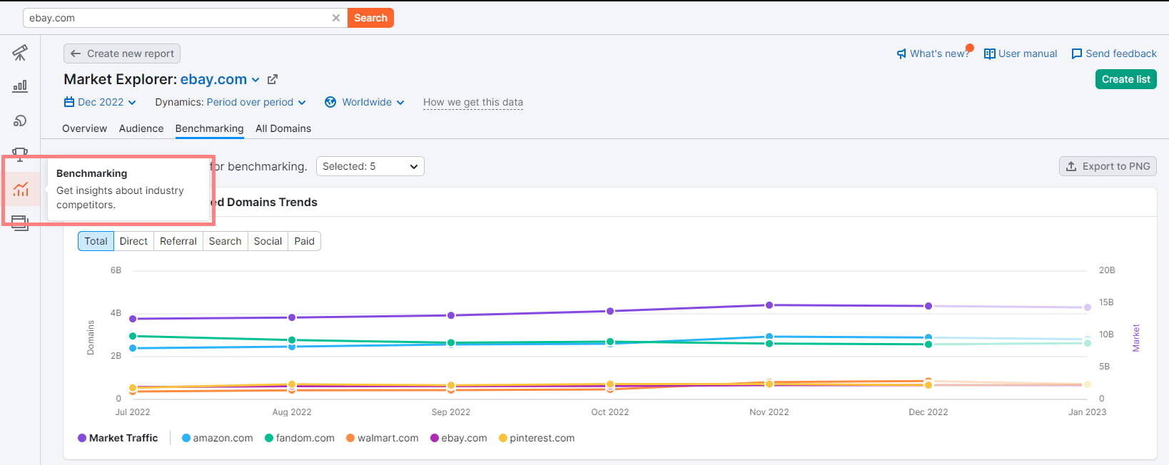Click the calendar icon beside Dec 2022
The width and height of the screenshot is (1169, 465).
pos(69,102)
